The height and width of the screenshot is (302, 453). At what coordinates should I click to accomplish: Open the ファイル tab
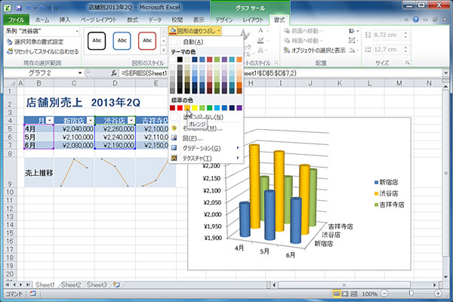(x=17, y=18)
